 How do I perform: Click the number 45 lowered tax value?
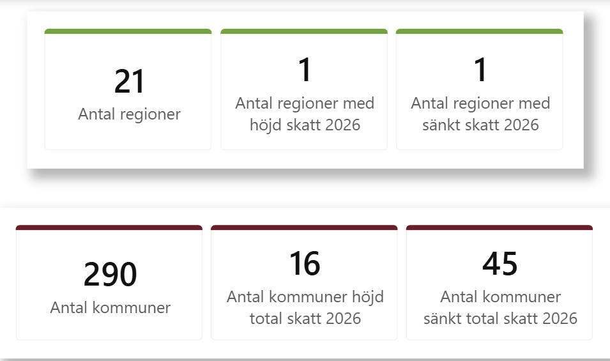click(x=500, y=264)
